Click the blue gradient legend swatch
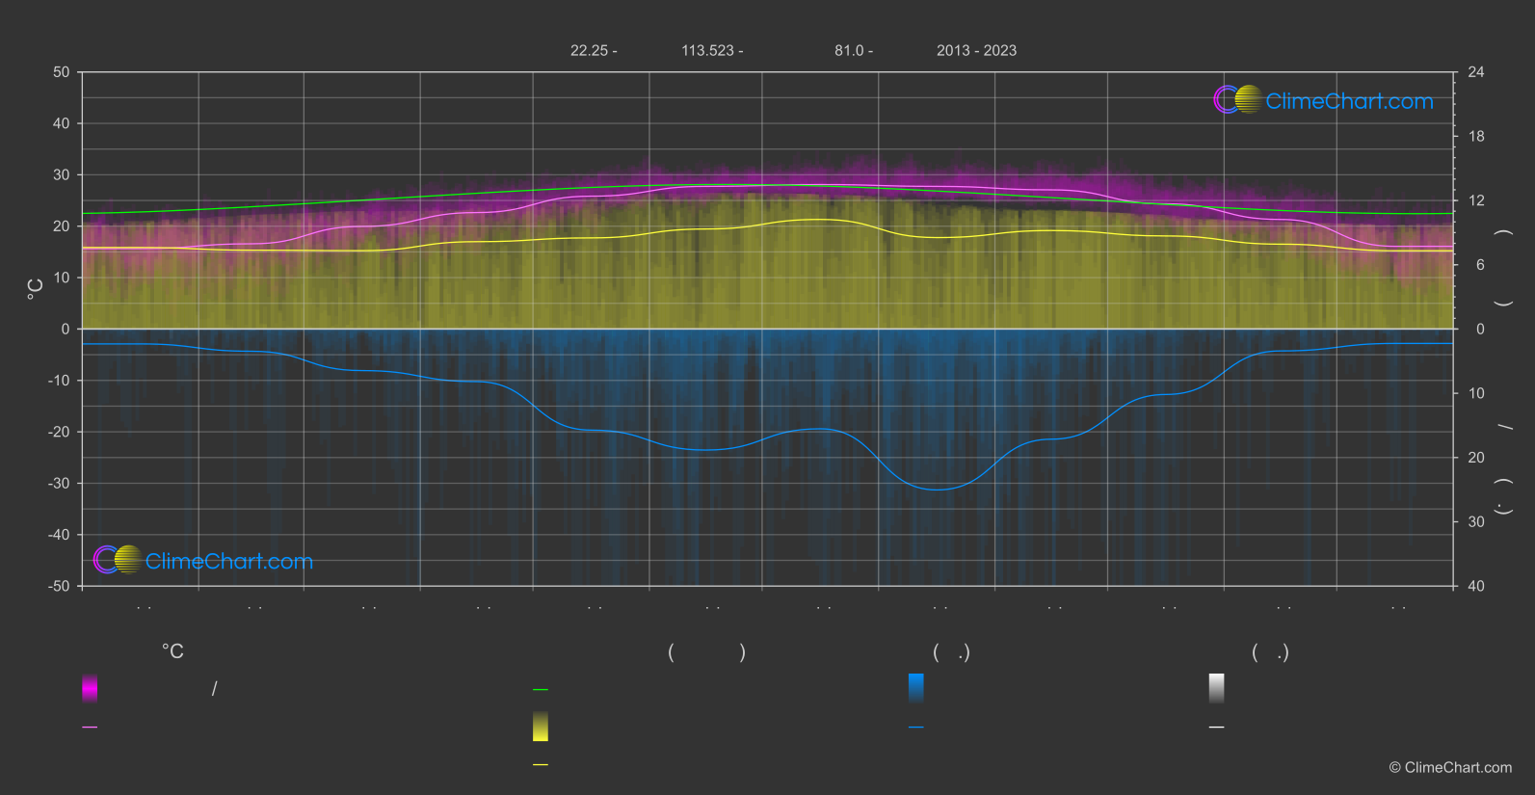This screenshot has width=1535, height=795. tap(915, 688)
